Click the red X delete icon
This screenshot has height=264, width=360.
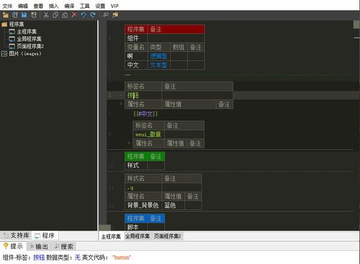tap(74, 15)
